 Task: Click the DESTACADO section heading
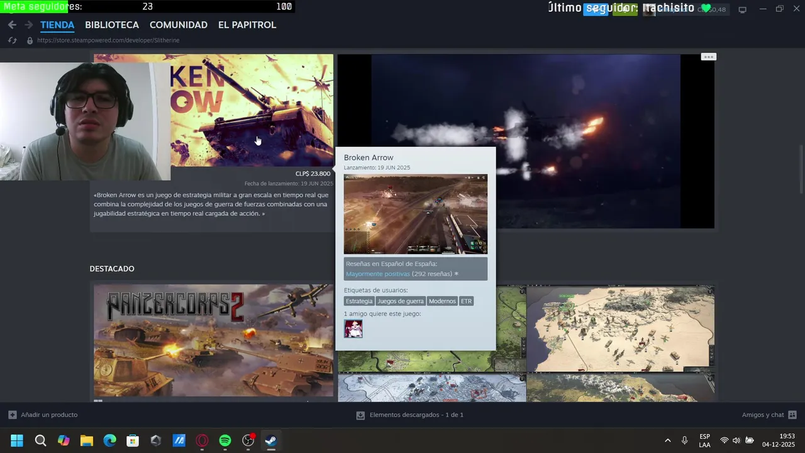[x=112, y=269]
